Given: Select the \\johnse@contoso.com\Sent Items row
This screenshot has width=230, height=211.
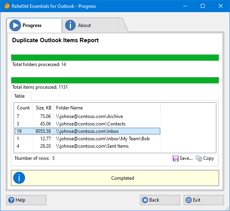Looking at the screenshot, I should point(87,146).
